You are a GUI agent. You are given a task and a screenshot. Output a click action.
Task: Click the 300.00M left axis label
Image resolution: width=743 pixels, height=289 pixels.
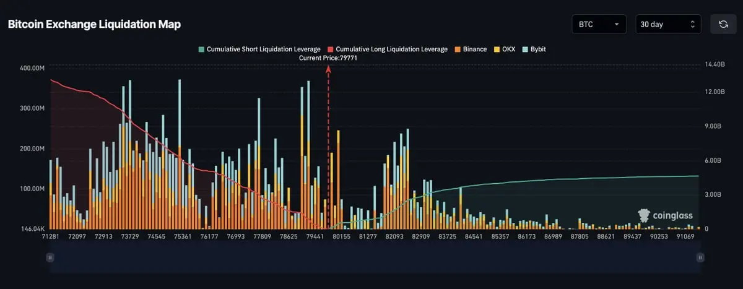[33, 108]
